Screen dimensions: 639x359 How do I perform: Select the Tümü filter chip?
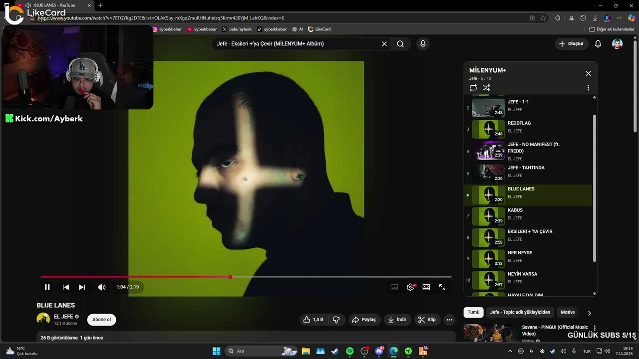click(473, 312)
